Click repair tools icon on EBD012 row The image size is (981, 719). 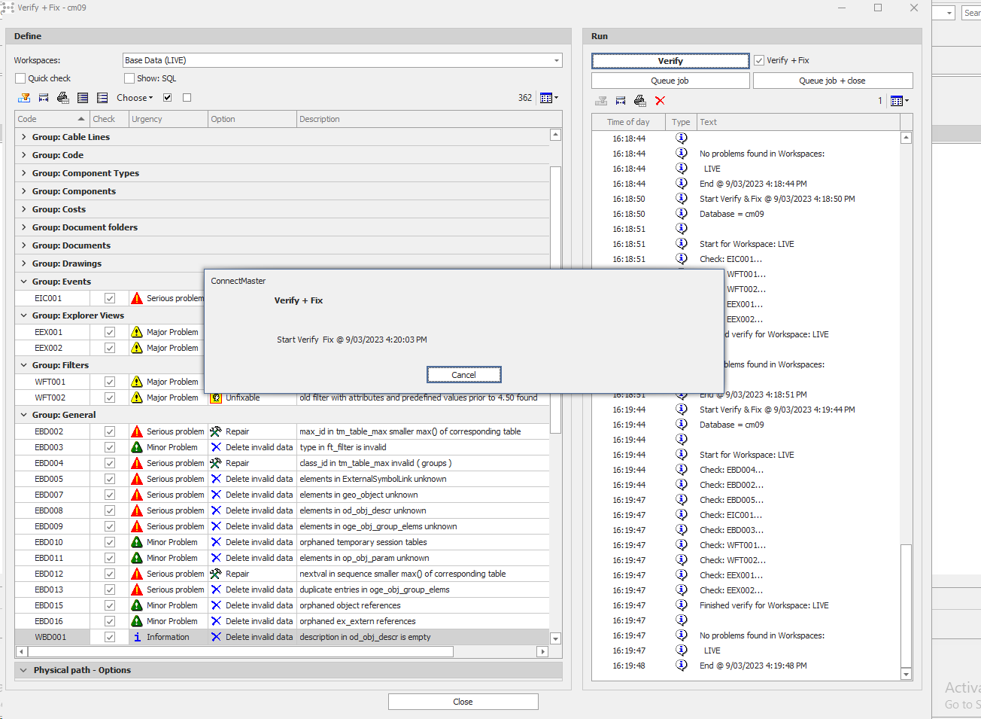216,574
